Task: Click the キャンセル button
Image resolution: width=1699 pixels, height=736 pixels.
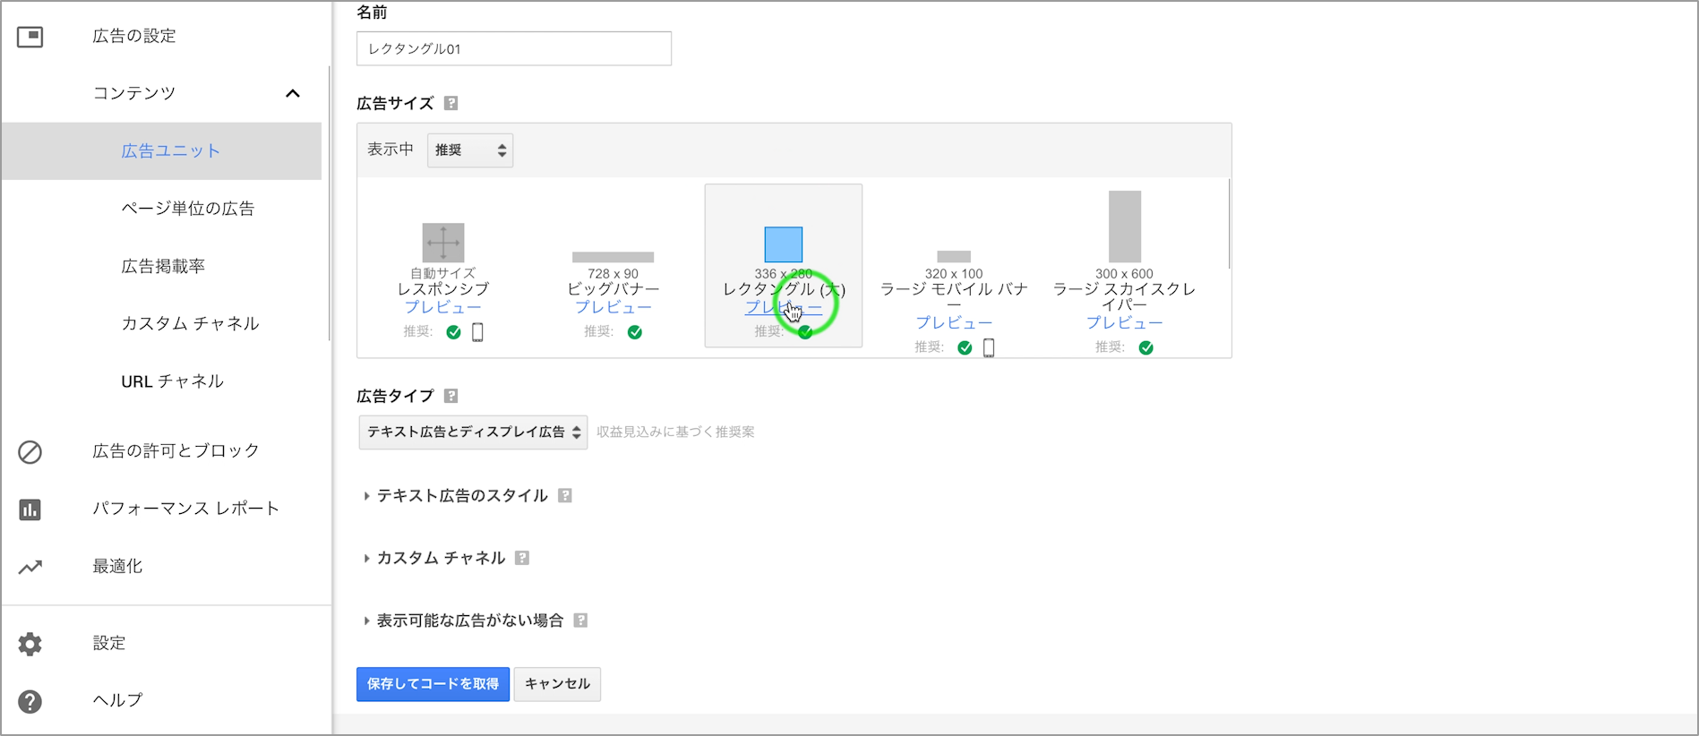Action: point(557,684)
